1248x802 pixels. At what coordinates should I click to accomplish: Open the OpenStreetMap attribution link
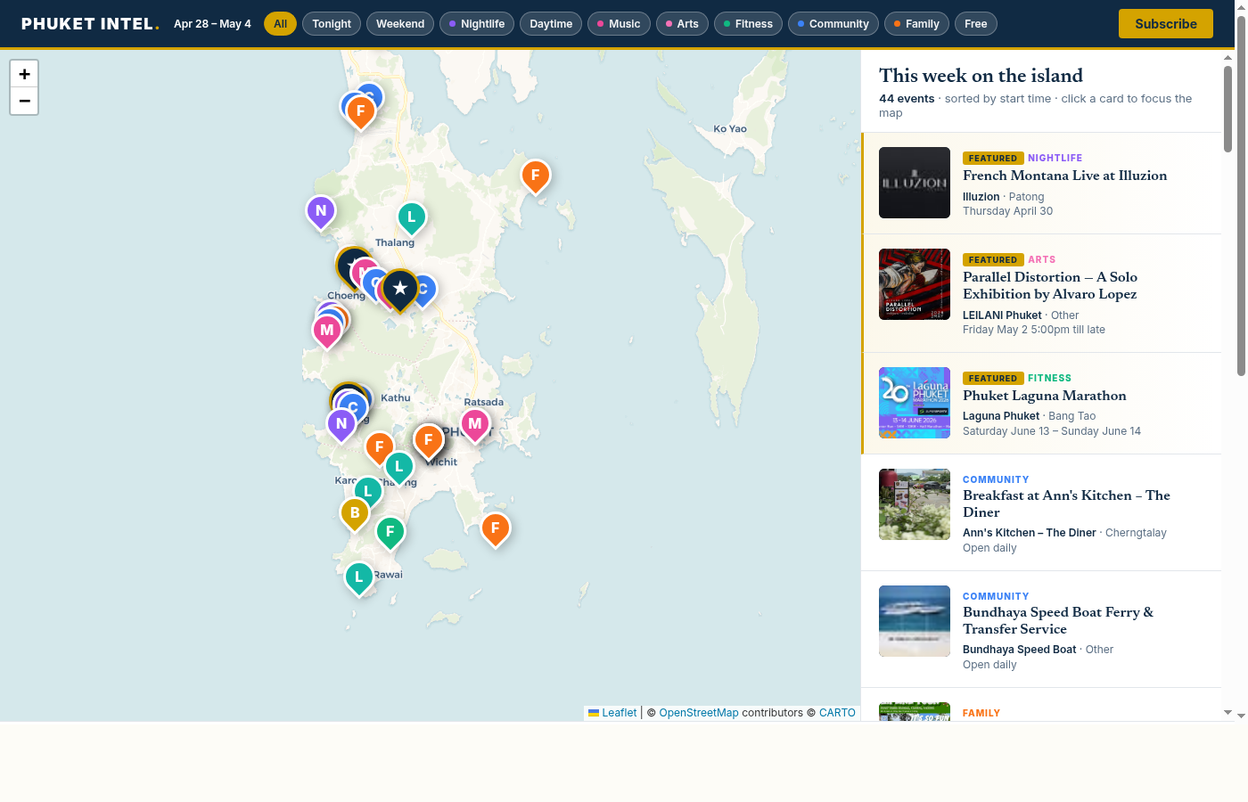(x=699, y=713)
